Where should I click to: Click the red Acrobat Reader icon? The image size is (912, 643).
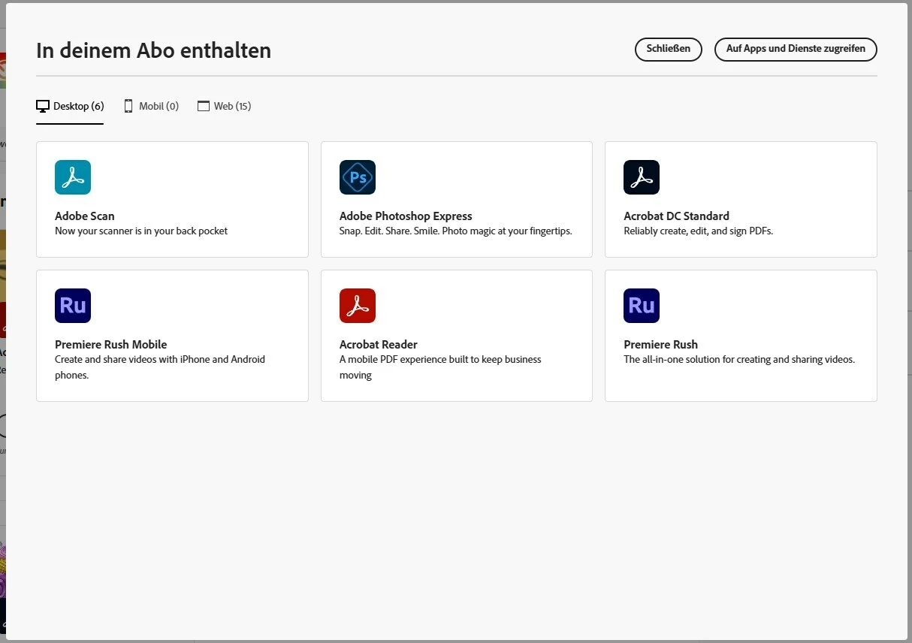coord(358,306)
